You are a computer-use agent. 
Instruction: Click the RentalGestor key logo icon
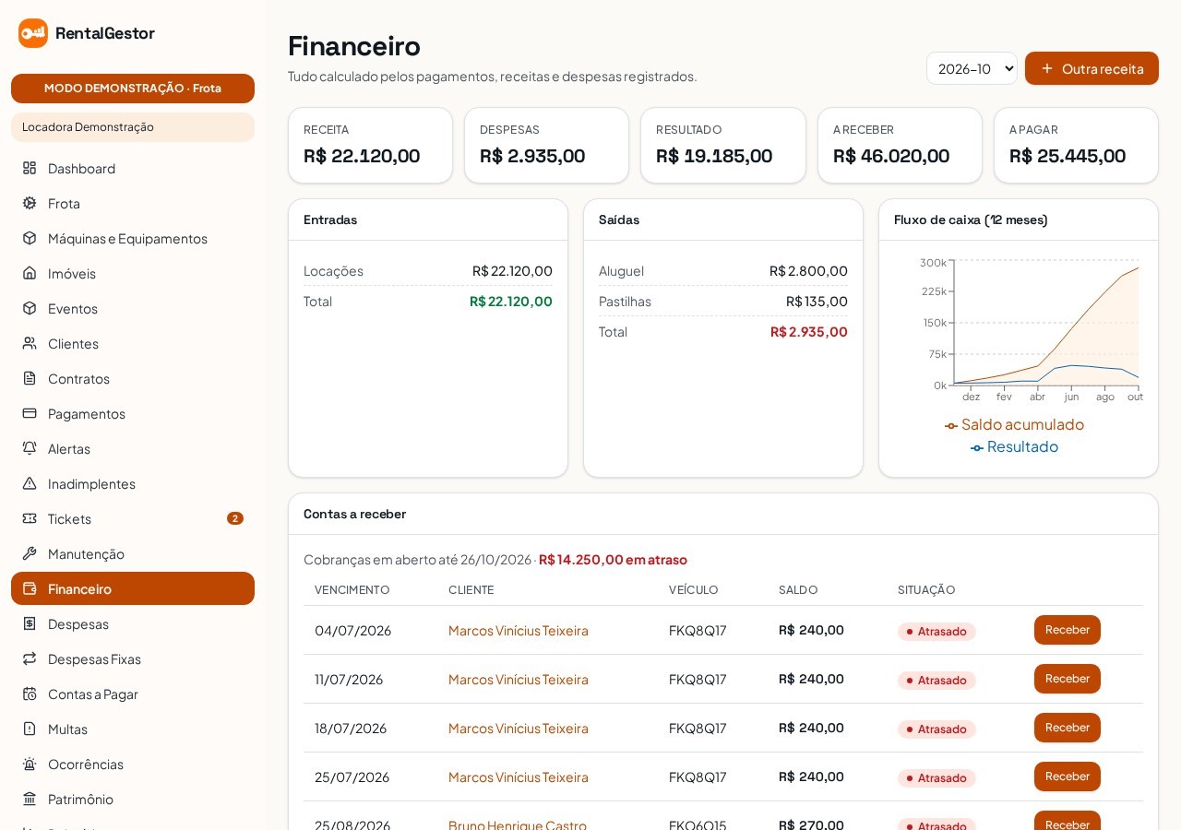click(33, 33)
